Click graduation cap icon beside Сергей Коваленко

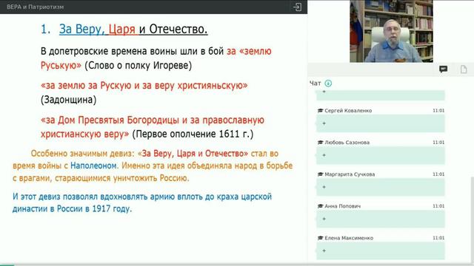click(321, 111)
